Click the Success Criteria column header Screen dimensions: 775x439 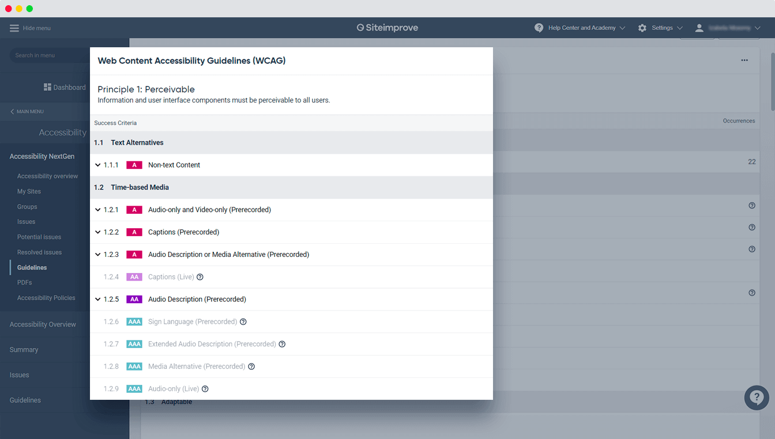click(x=115, y=123)
